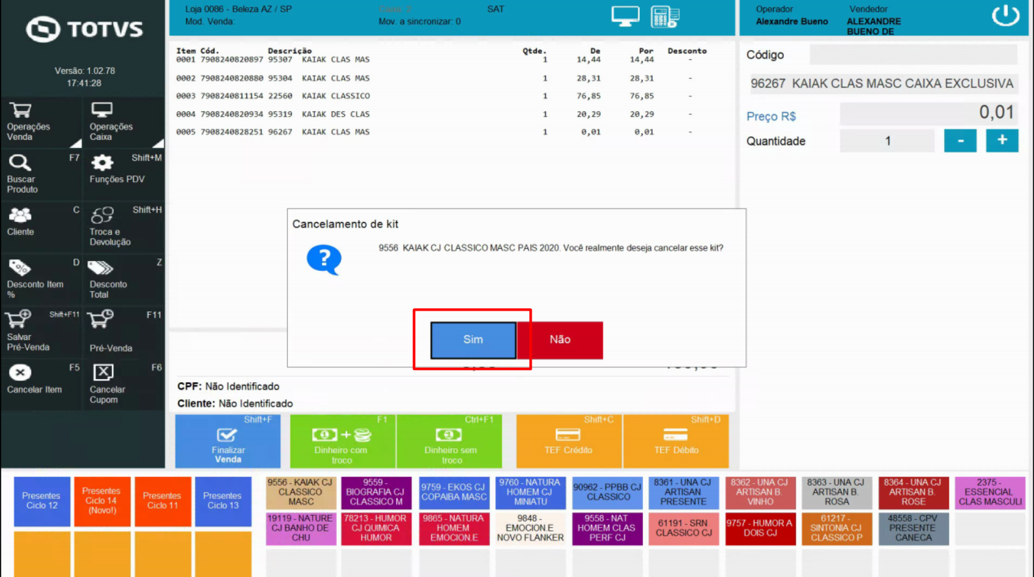Add 8361 Una CJ Artisan Presente
This screenshot has width=1034, height=577.
pyautogui.click(x=683, y=493)
